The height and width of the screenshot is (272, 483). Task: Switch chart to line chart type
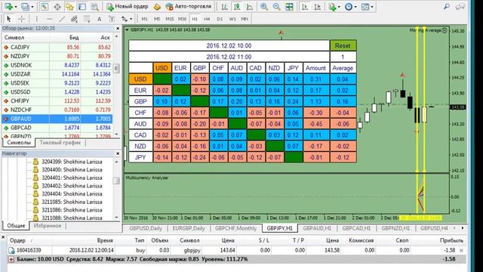250,7
